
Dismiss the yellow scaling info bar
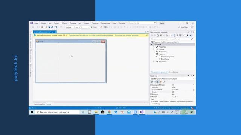[147, 35]
